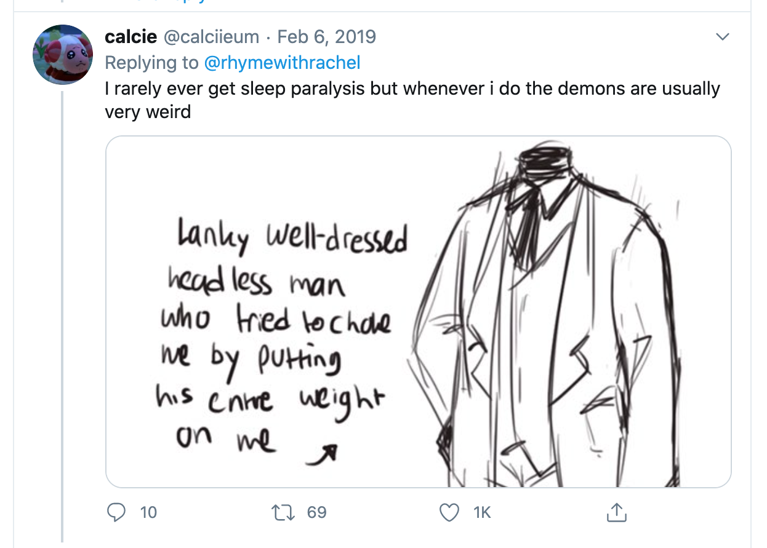767x548 pixels.
Task: Open the @calciieum handle link
Action: tap(211, 37)
